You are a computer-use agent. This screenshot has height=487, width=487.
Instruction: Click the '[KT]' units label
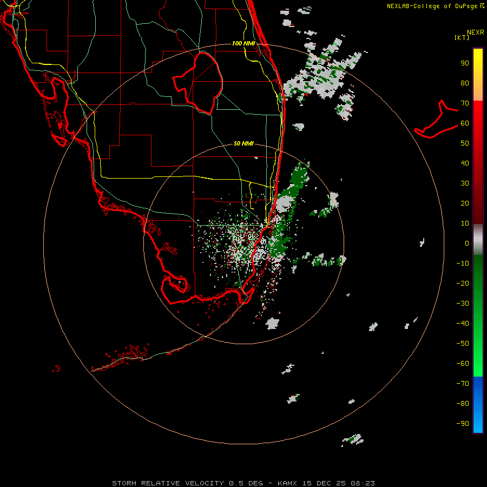tap(462, 37)
